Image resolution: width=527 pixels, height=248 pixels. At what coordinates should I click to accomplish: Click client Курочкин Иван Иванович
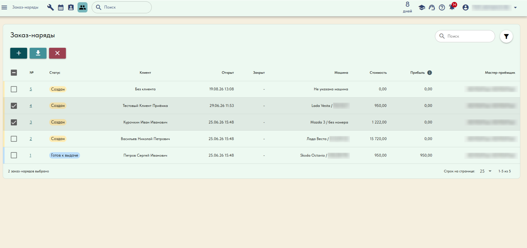pos(145,122)
